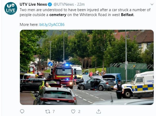Expand the tweet options chevron menu
The image size is (156, 116).
[x=152, y=4]
